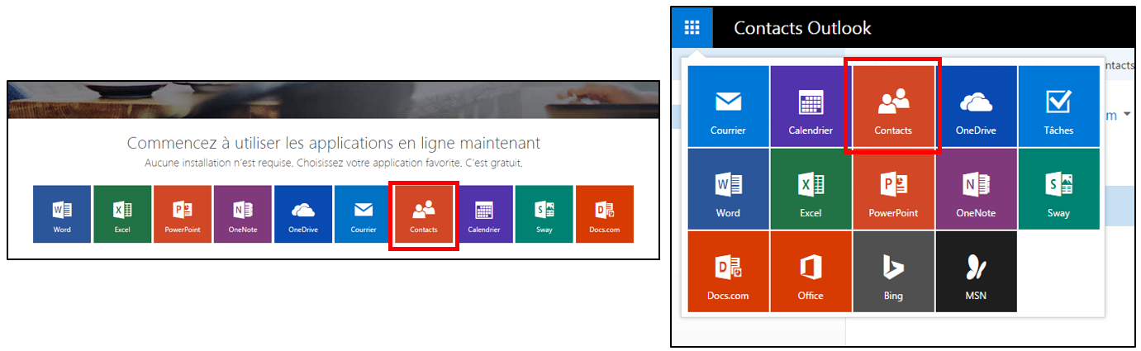
Task: Select Bing in the app launcher panel
Action: point(894,272)
